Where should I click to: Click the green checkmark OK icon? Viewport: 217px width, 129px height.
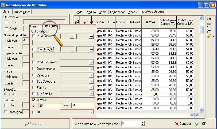[x=197, y=124]
